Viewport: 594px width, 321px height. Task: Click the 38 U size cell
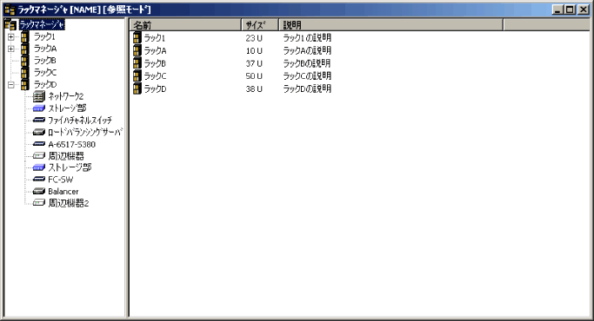(x=254, y=88)
